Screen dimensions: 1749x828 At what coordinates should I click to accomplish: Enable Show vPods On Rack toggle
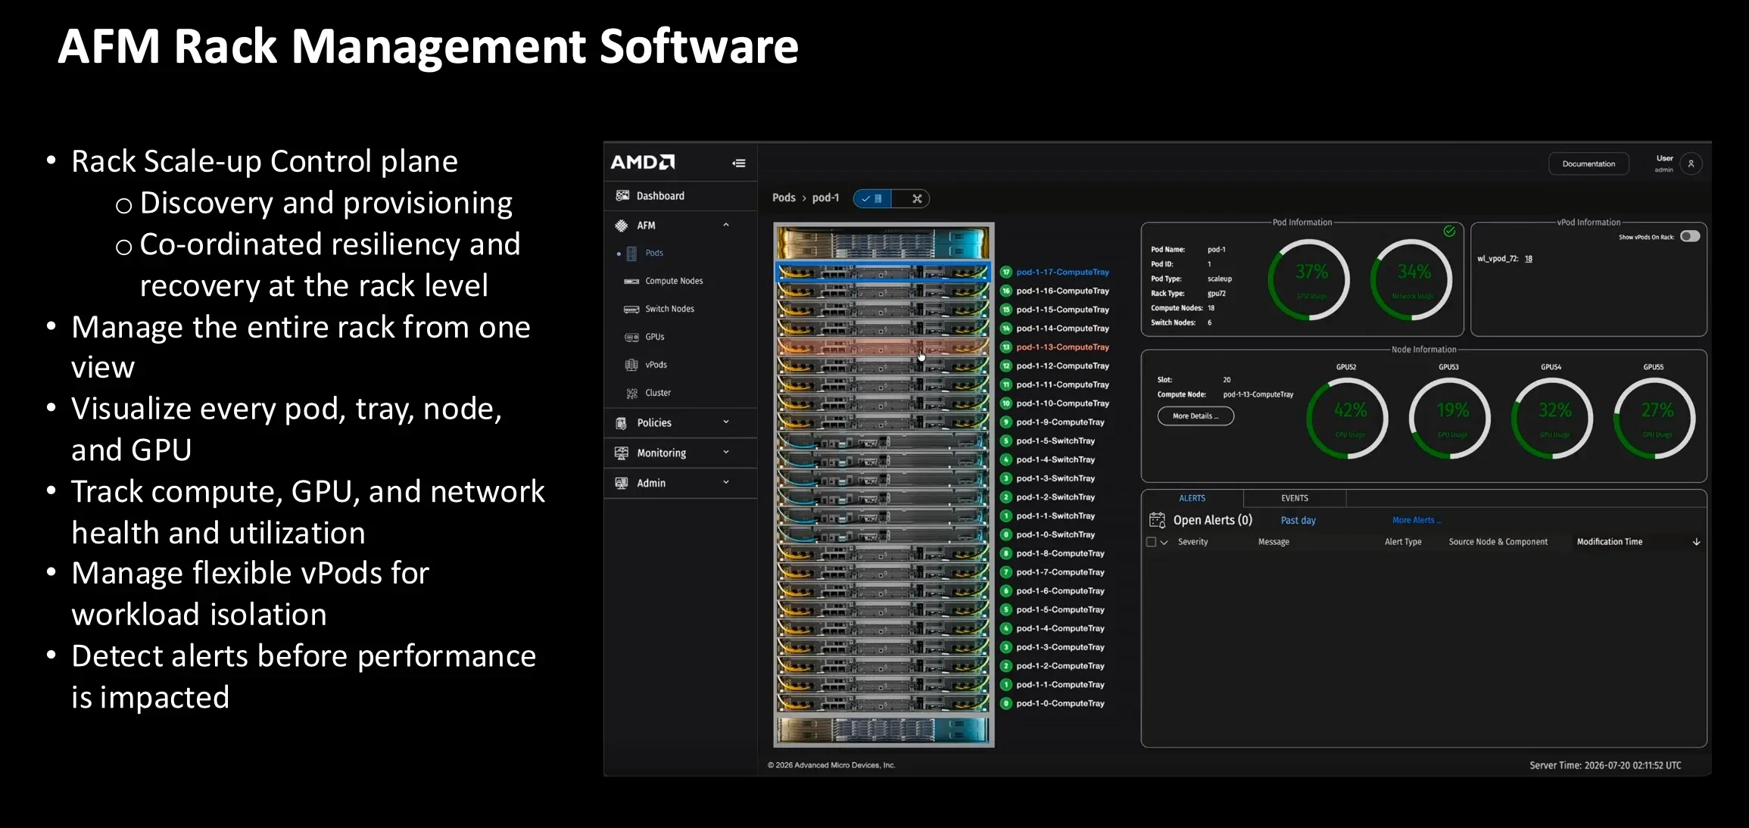[x=1690, y=237]
